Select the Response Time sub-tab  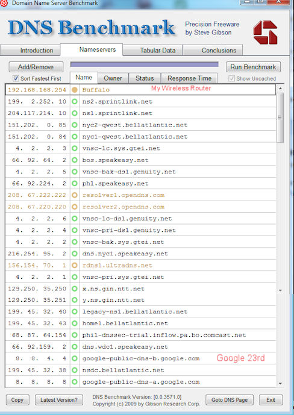click(x=189, y=78)
